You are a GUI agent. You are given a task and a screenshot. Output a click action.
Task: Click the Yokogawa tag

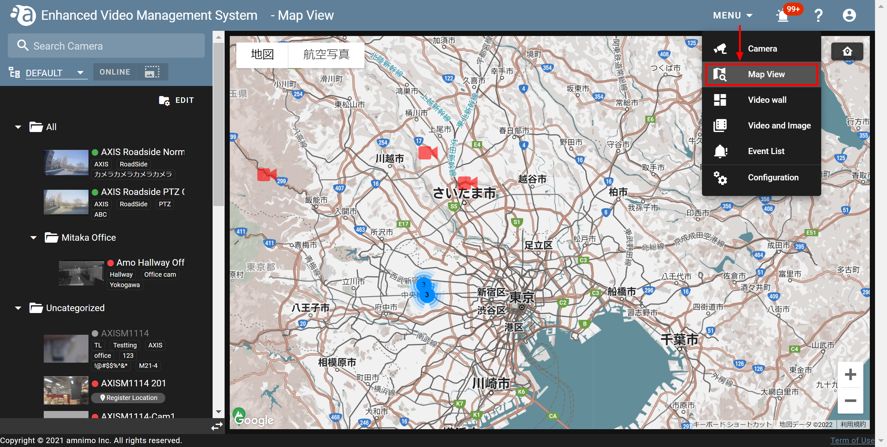coord(125,285)
